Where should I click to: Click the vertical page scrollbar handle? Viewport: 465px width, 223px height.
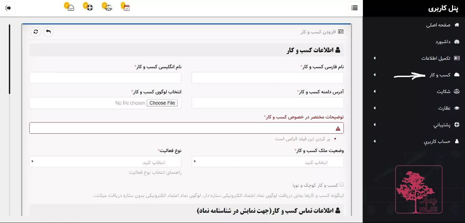pyautogui.click(x=10, y=59)
